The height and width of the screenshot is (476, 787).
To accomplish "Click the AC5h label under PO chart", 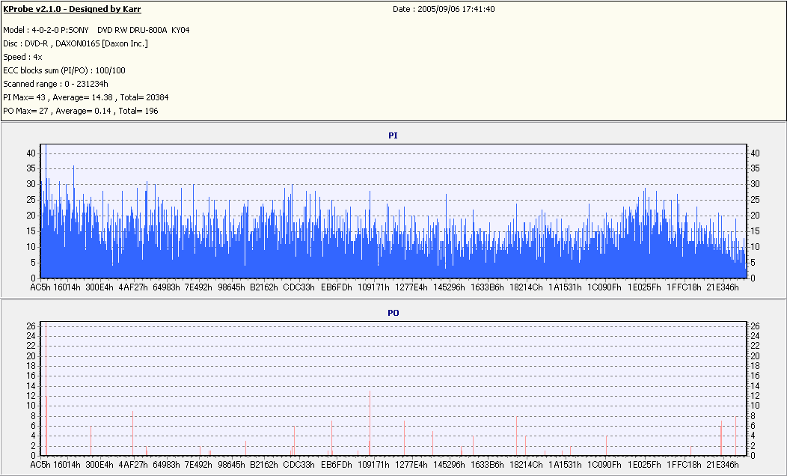I will [40, 465].
